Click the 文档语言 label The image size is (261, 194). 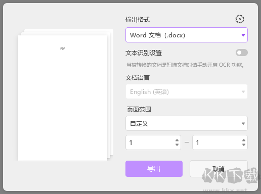138,78
